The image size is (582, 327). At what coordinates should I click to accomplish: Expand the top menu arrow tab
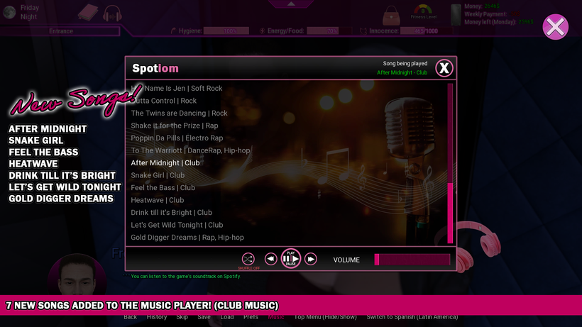(291, 4)
